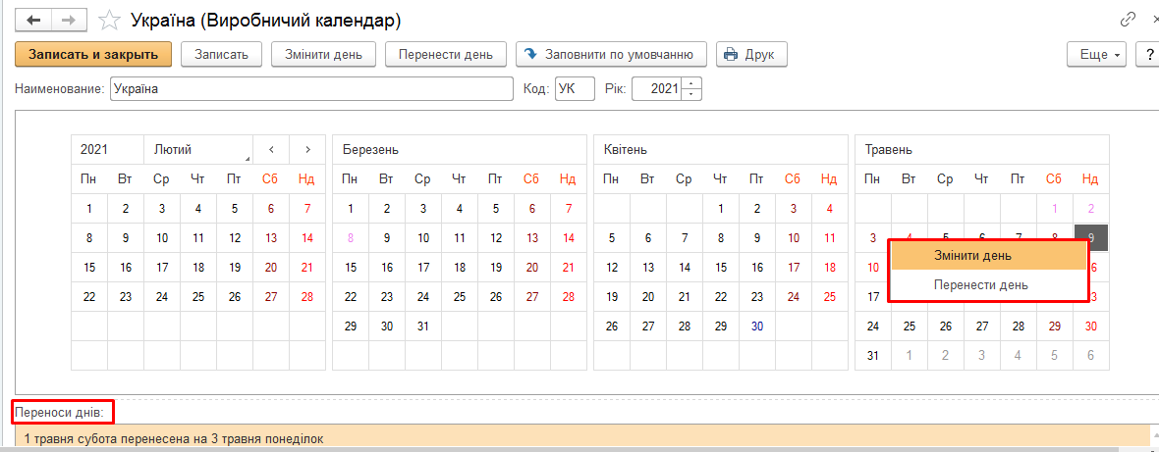Click the Наименование text field
This screenshot has height=452, width=1159.
[x=310, y=89]
